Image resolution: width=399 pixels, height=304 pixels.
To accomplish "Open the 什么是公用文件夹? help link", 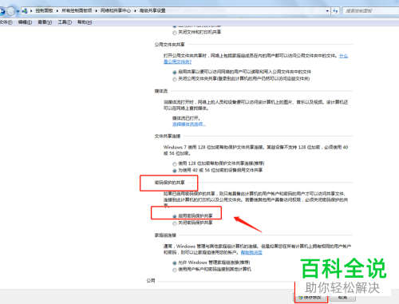I will point(177,61).
